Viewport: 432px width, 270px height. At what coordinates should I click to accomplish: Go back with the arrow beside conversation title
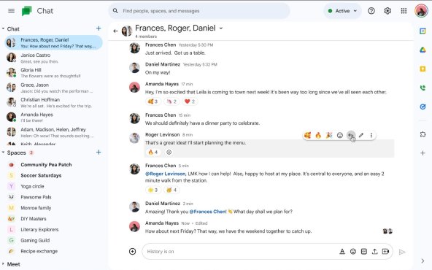pyautogui.click(x=115, y=31)
